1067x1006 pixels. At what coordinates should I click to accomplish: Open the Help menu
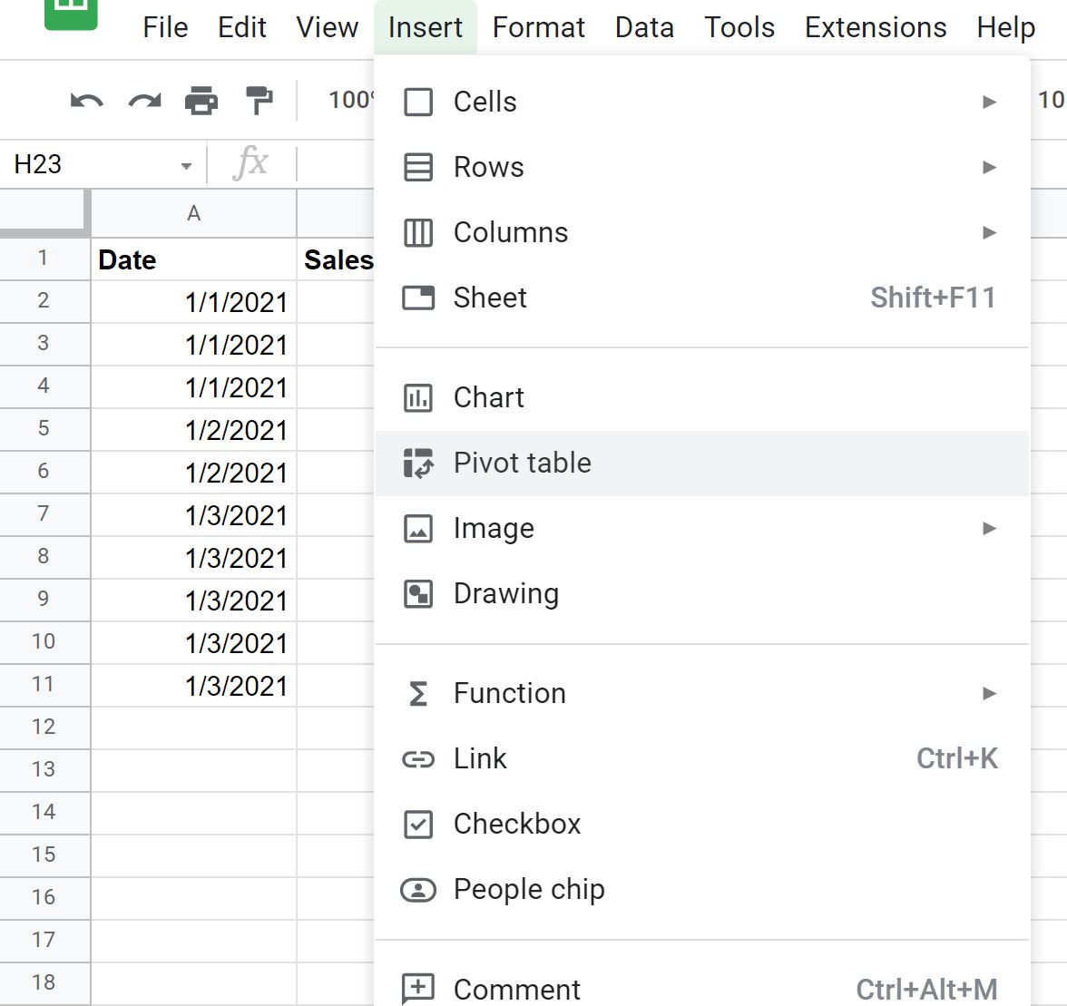[1005, 28]
